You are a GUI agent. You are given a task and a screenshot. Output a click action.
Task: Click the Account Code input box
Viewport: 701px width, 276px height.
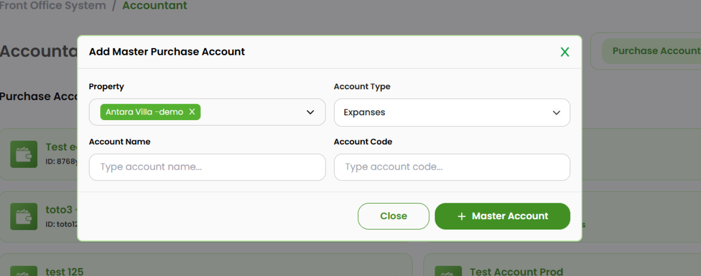click(452, 167)
